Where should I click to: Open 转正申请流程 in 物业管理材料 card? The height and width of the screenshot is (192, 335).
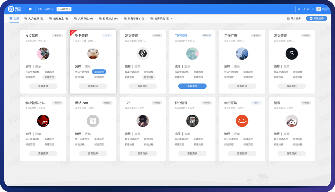click(x=32, y=139)
